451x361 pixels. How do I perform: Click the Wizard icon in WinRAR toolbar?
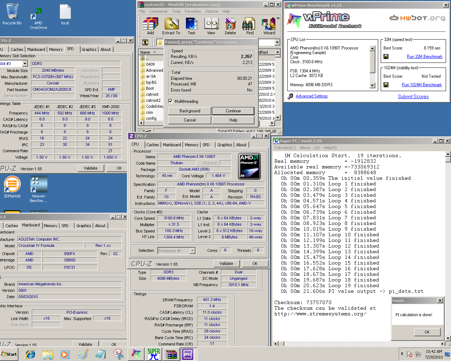(269, 26)
